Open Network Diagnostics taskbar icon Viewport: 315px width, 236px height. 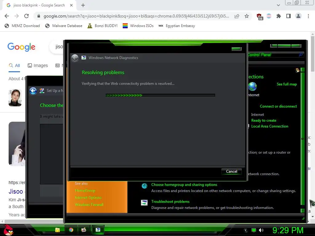(98, 230)
